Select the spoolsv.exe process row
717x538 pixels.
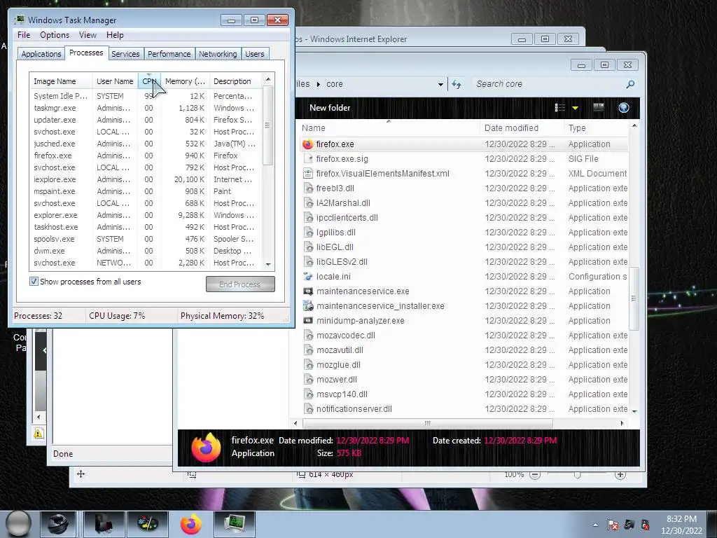[146, 239]
